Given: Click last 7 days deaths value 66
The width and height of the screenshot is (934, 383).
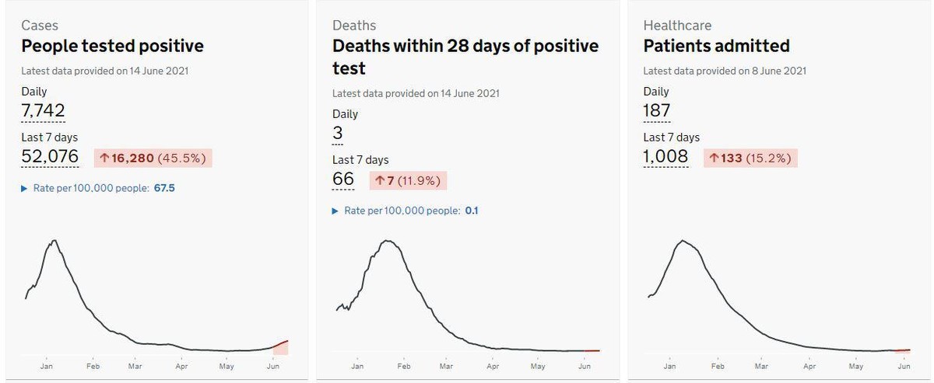Looking at the screenshot, I should (x=343, y=179).
